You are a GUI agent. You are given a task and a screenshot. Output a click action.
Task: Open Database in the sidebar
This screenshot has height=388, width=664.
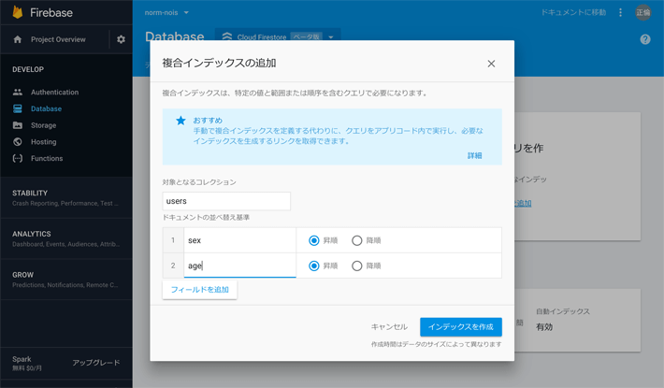click(x=46, y=108)
